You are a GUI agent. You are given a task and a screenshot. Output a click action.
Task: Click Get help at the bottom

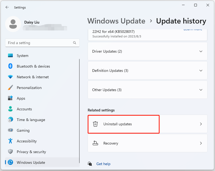(x=103, y=164)
